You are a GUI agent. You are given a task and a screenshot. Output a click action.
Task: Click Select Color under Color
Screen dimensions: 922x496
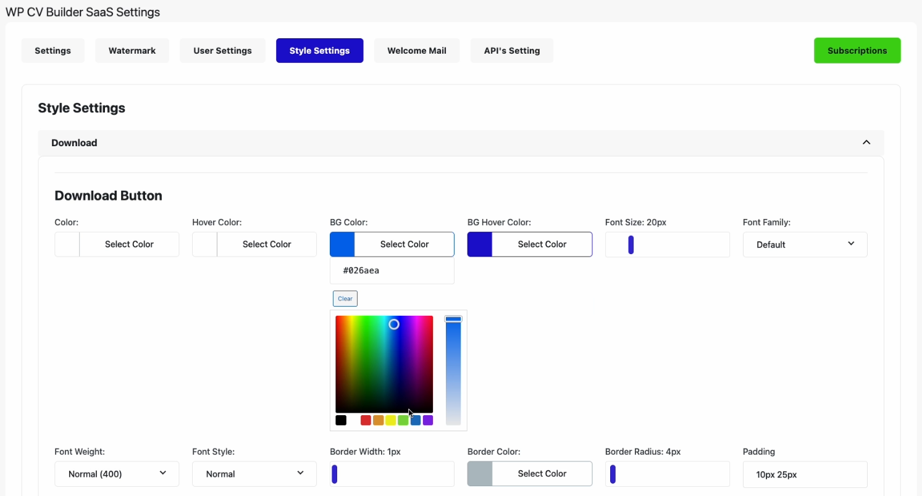[x=129, y=244]
